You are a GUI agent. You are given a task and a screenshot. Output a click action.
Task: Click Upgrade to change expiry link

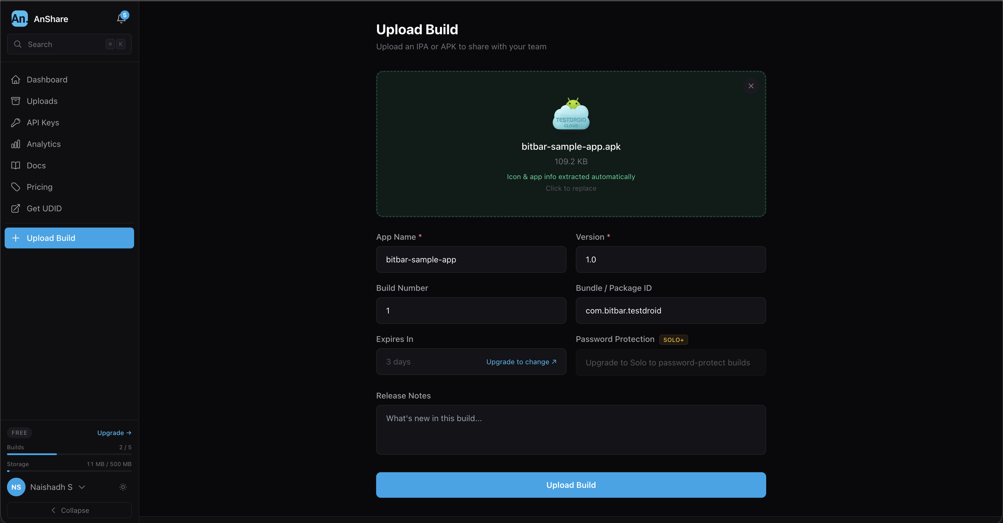pyautogui.click(x=521, y=362)
